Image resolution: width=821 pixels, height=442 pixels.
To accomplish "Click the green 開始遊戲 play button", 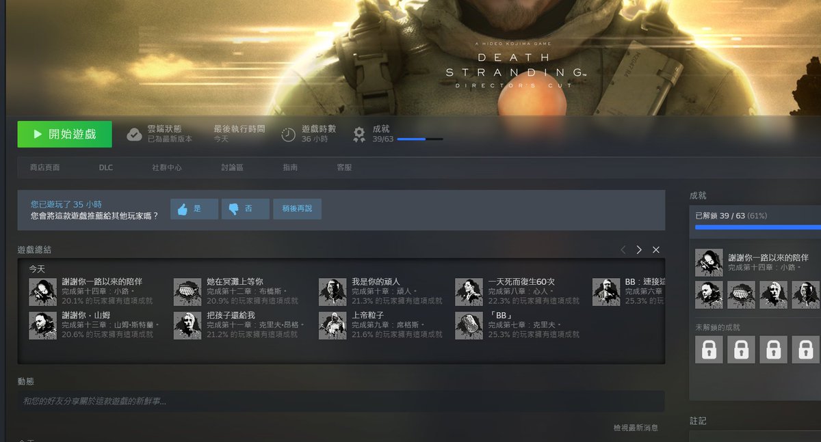I will [65, 134].
